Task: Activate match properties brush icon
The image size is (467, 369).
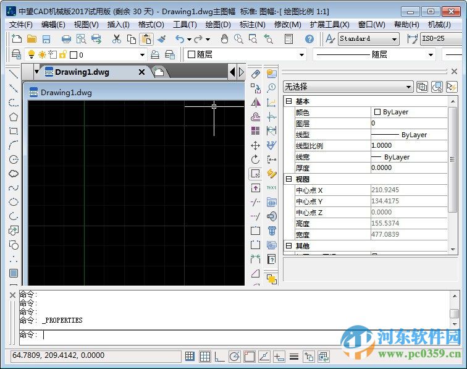Action: pyautogui.click(x=161, y=39)
